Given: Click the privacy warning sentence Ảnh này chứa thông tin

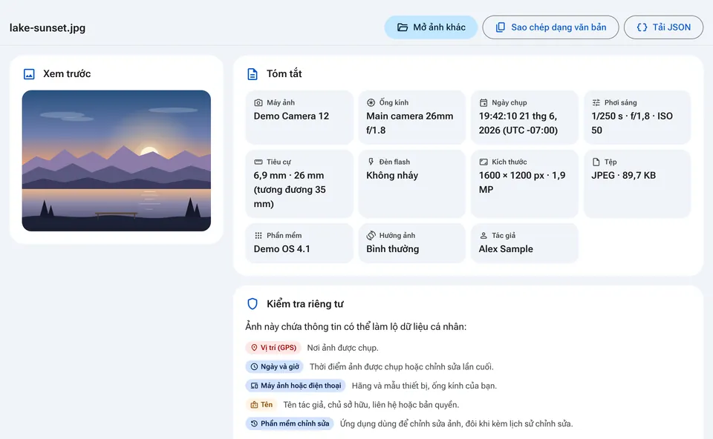Looking at the screenshot, I should [x=356, y=327].
